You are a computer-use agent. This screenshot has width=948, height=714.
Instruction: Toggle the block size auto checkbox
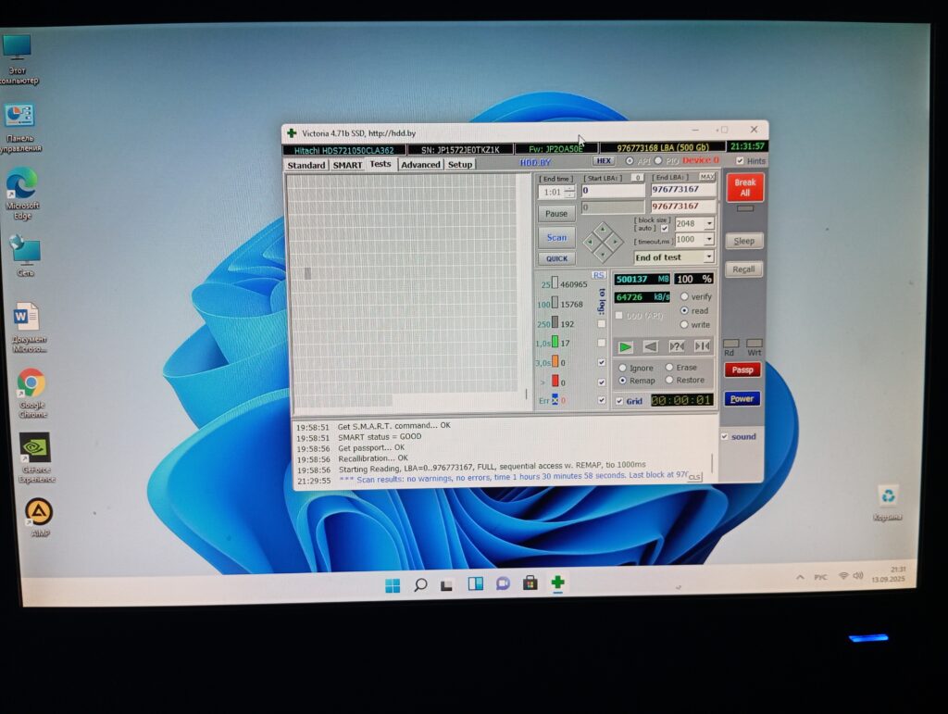tap(665, 229)
